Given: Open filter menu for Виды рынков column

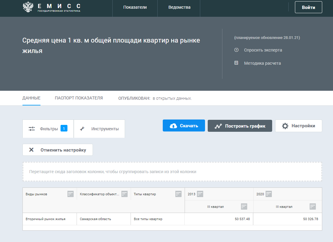Looking at the screenshot, I should (70, 194).
